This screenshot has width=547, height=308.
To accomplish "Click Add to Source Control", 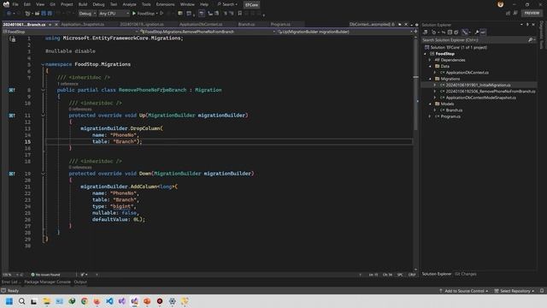I will 463,291.
